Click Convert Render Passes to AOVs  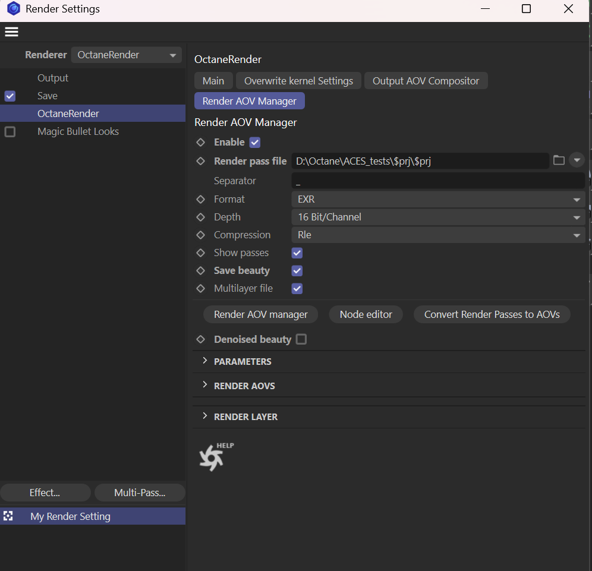(492, 314)
